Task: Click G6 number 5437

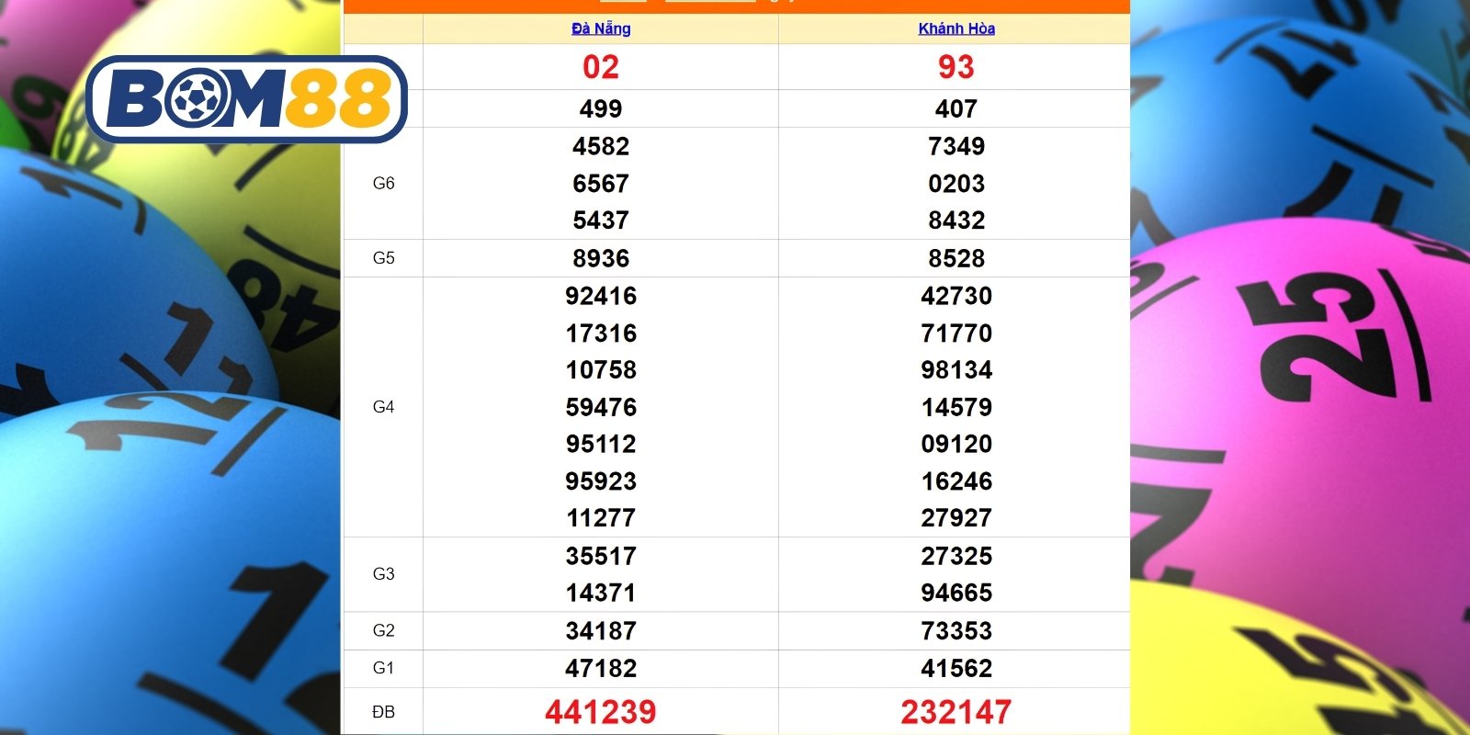Action: point(601,220)
